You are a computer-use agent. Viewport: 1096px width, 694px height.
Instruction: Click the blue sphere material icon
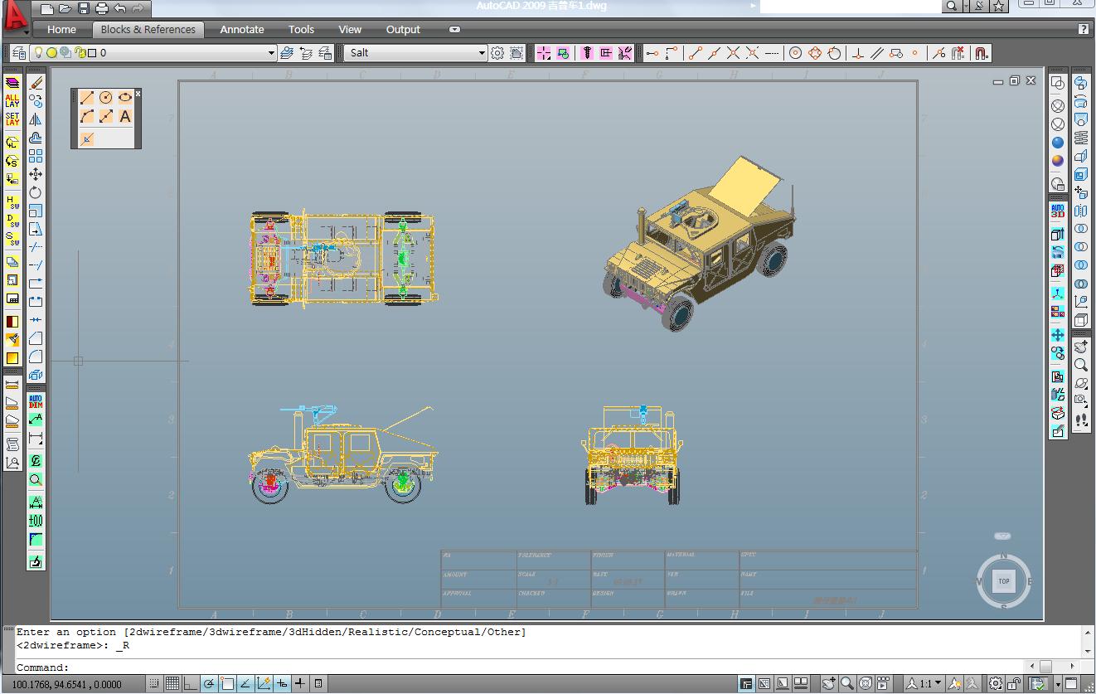coord(1058,143)
